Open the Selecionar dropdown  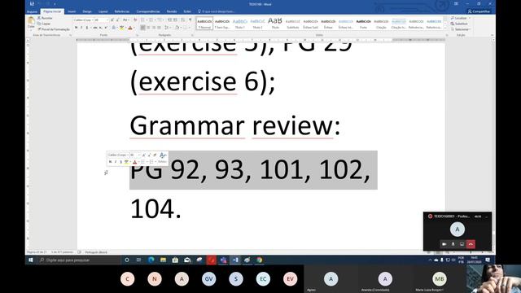click(x=461, y=29)
